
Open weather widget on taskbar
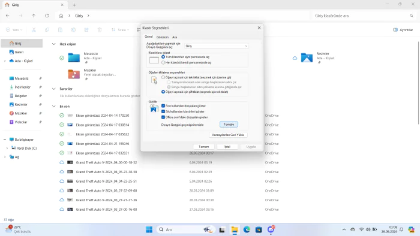click(x=18, y=229)
